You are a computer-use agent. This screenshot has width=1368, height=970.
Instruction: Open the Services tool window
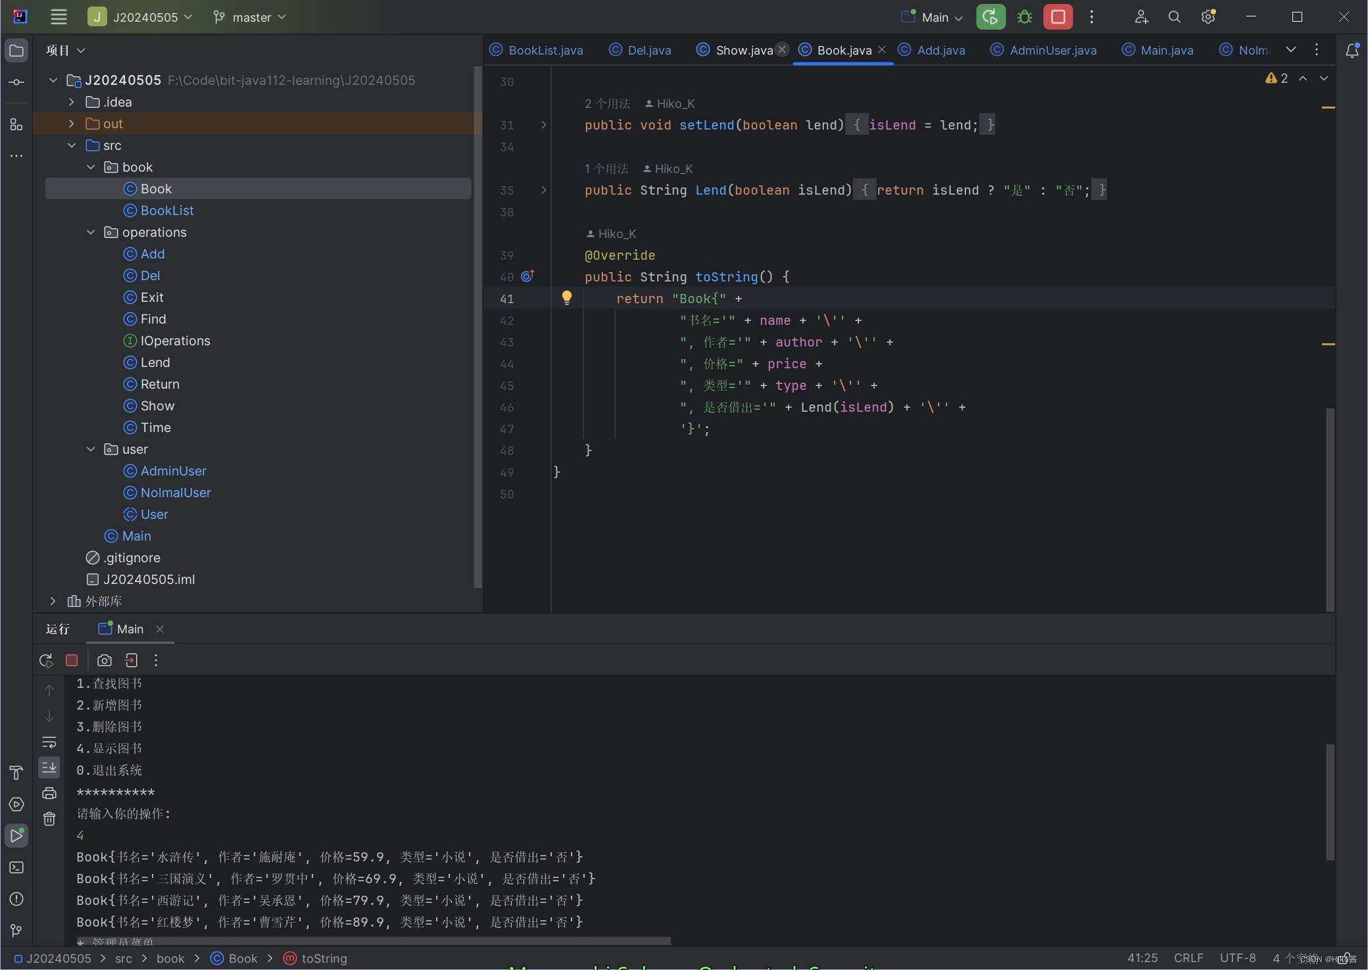[x=16, y=804]
